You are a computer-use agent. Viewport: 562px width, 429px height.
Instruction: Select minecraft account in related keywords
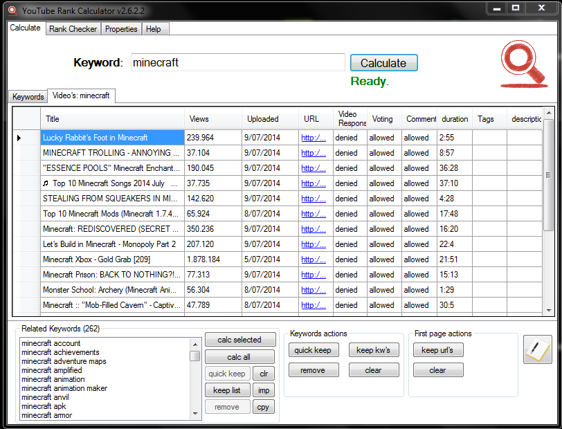coord(51,343)
